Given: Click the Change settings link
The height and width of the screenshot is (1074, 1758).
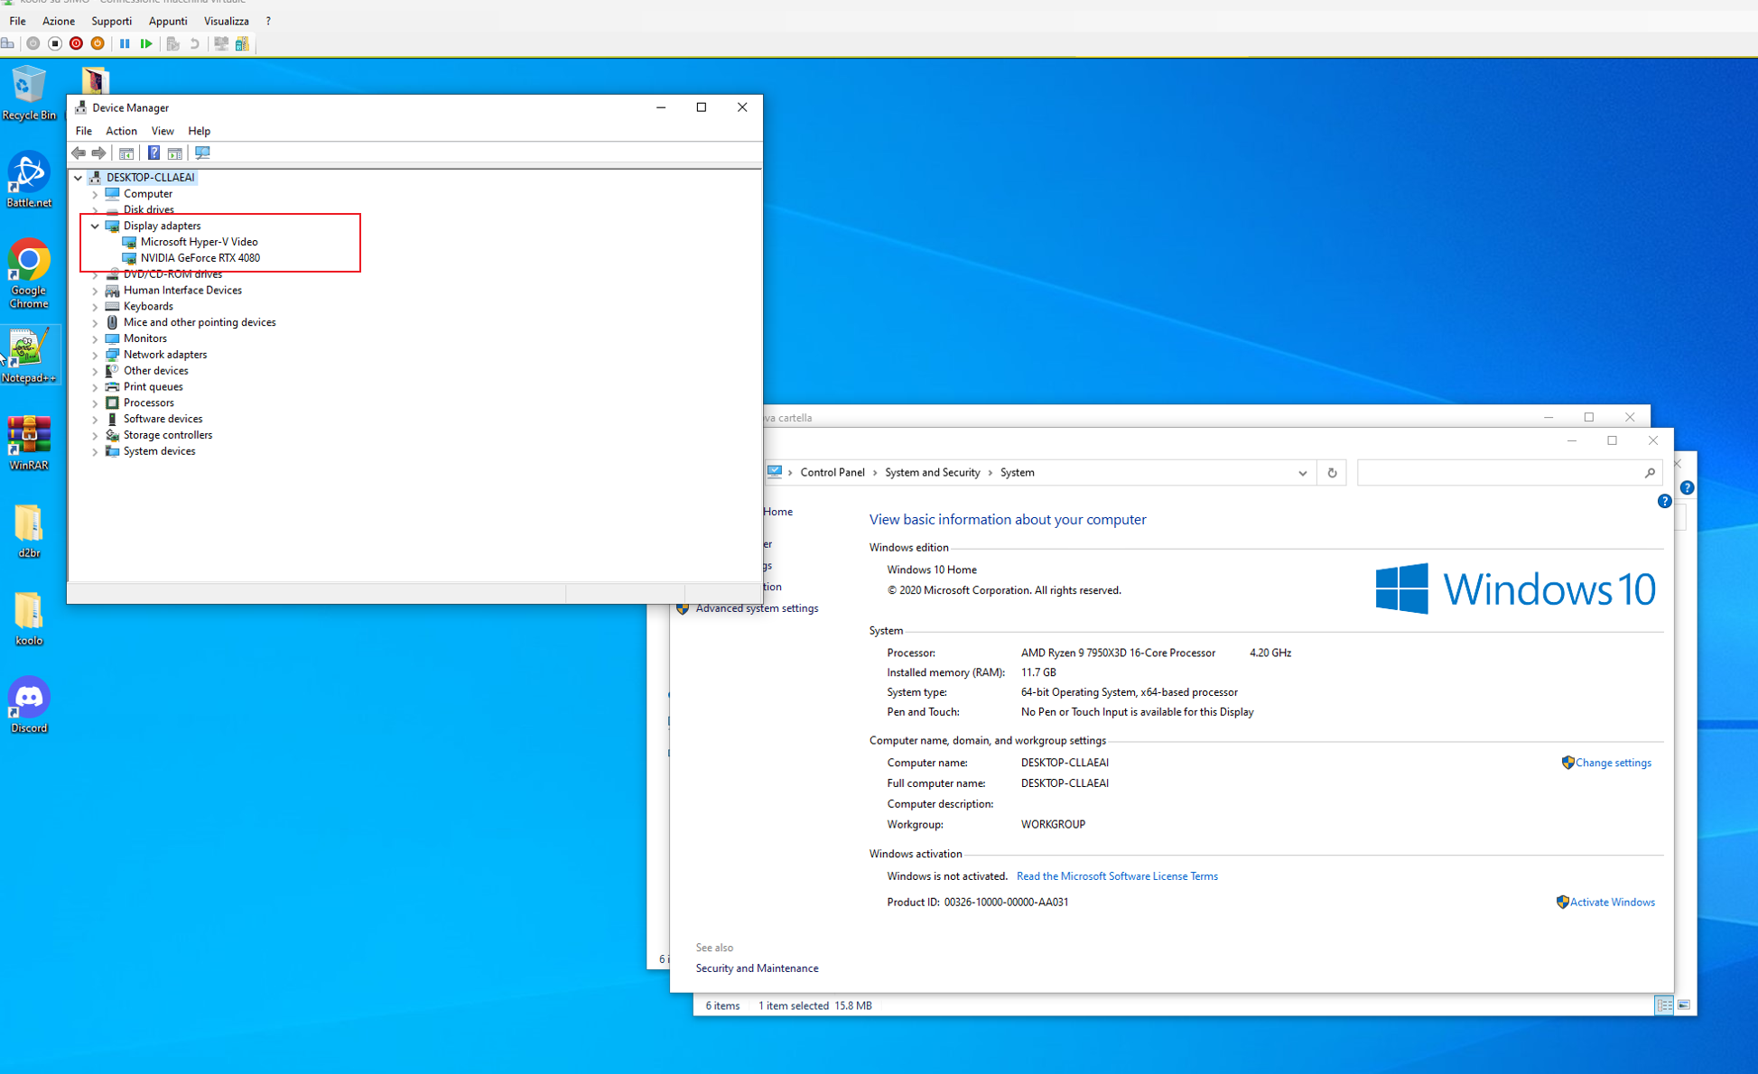Looking at the screenshot, I should coord(1613,763).
